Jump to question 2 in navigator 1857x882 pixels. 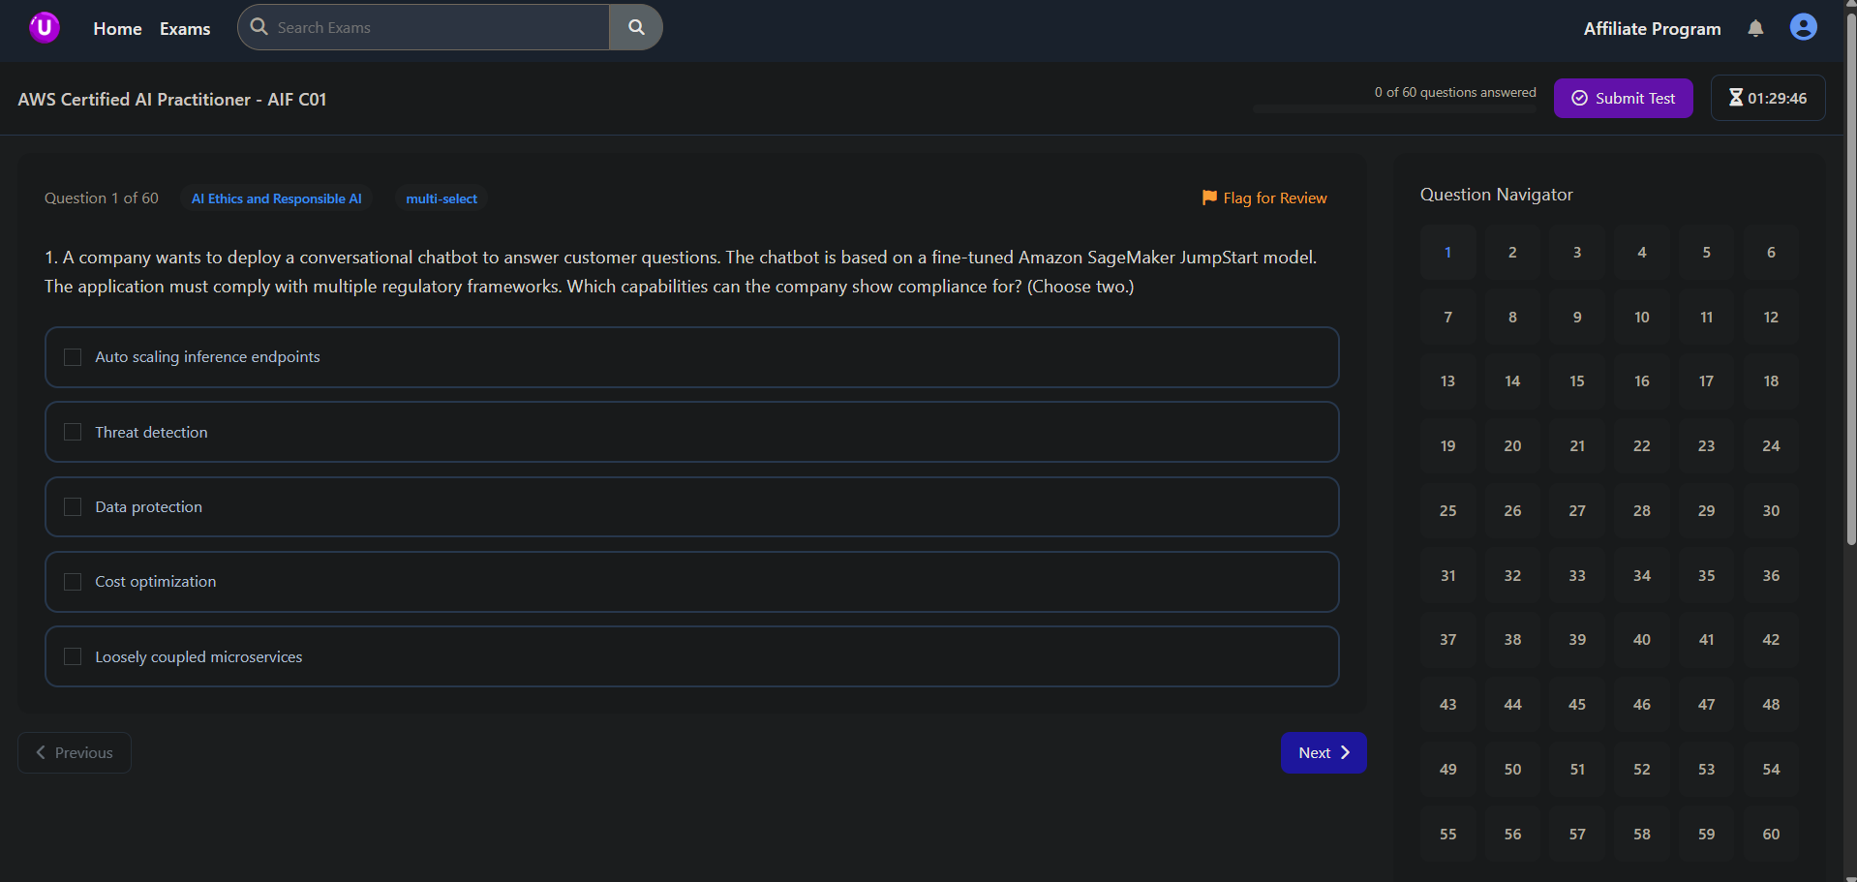click(1512, 252)
